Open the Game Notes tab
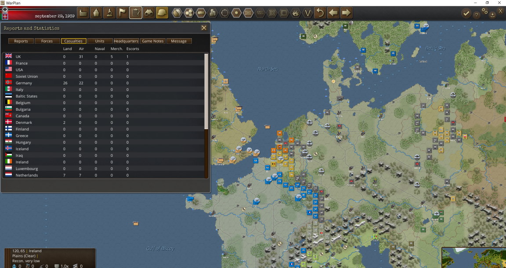The height and width of the screenshot is (268, 506). (153, 41)
